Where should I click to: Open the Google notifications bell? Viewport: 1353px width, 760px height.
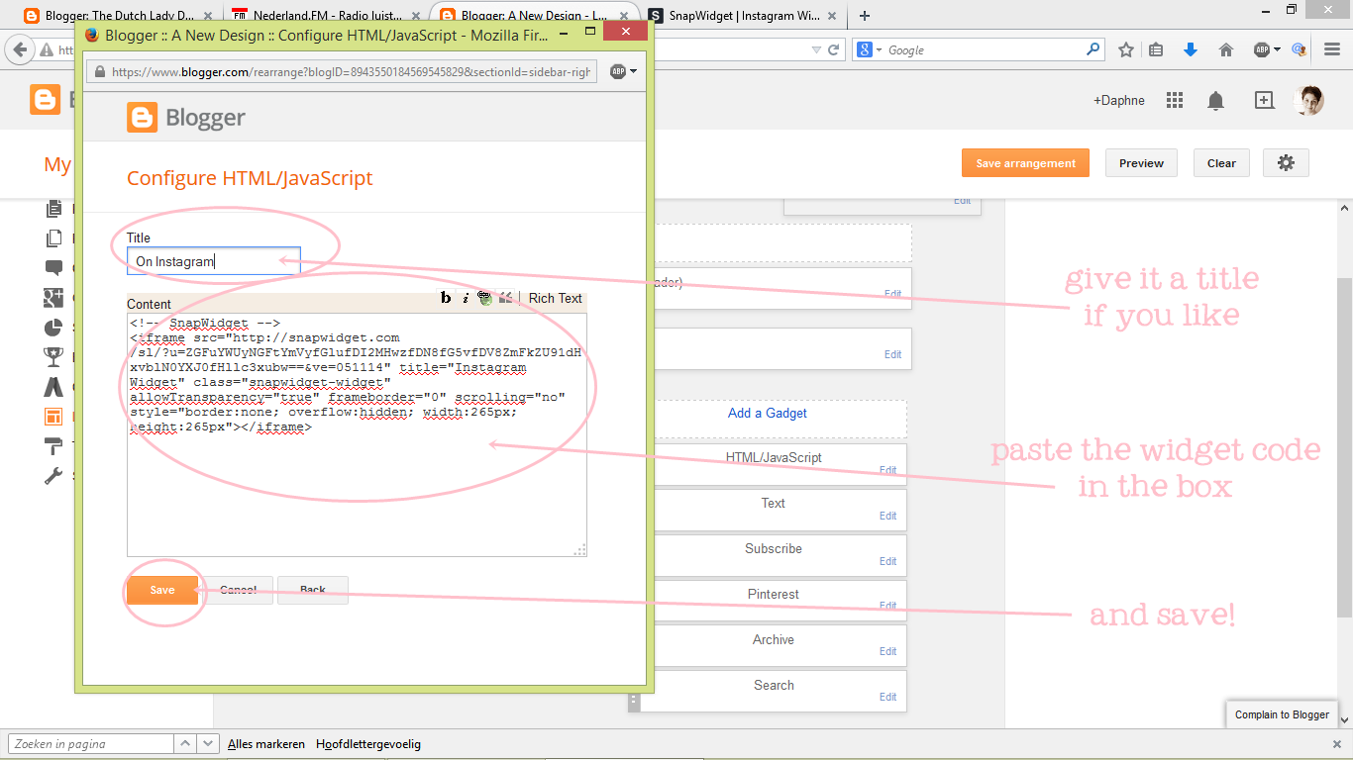[x=1215, y=100]
